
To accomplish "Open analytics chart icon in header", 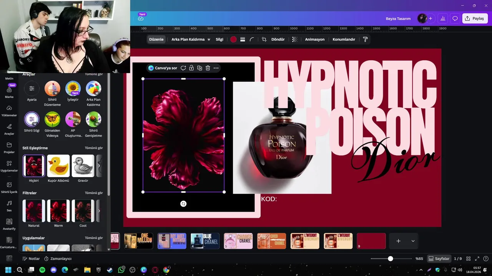I will pos(443,18).
